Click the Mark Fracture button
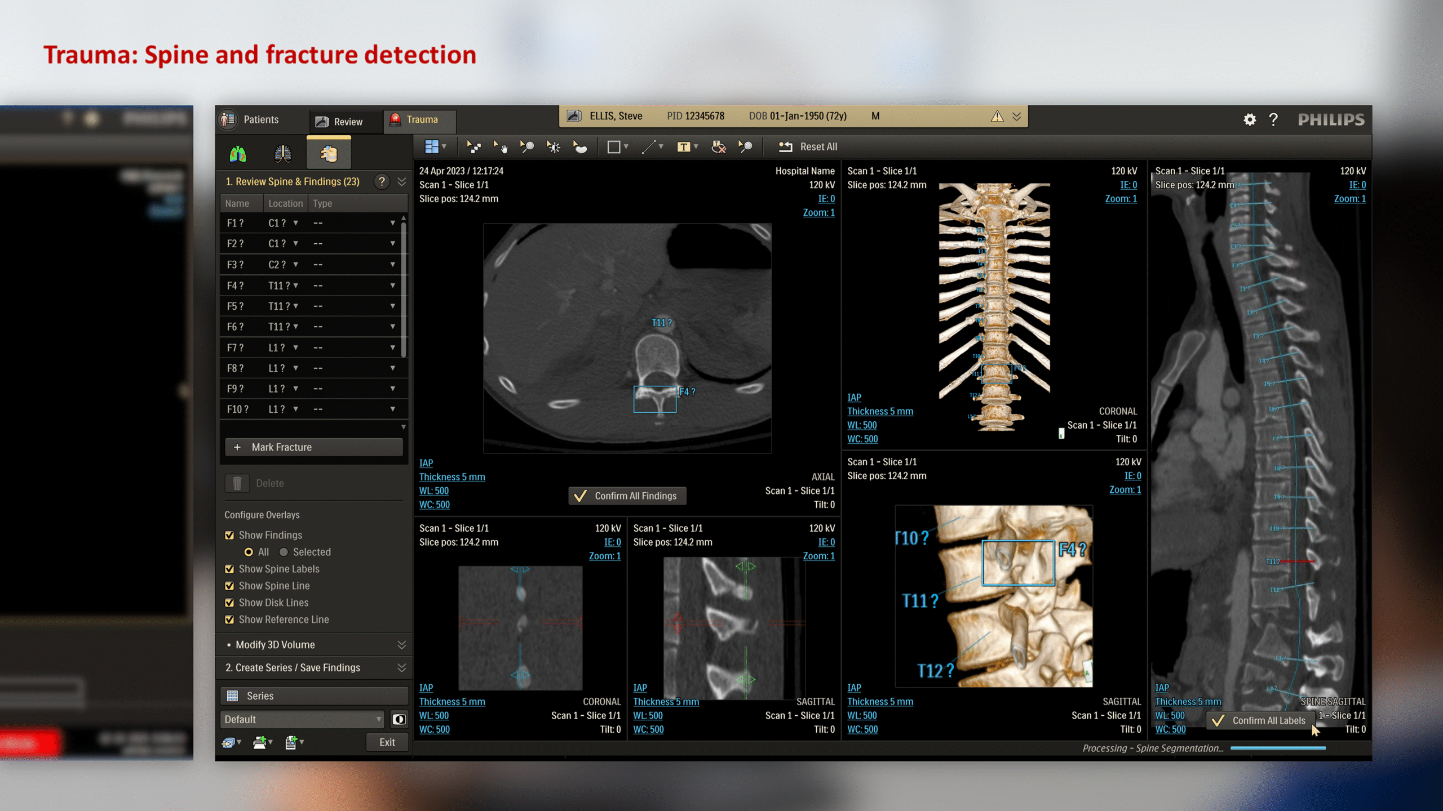 (313, 447)
